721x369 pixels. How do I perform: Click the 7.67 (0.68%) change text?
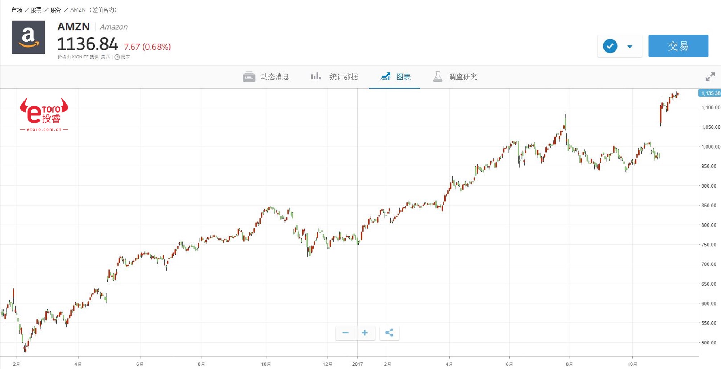pos(147,47)
